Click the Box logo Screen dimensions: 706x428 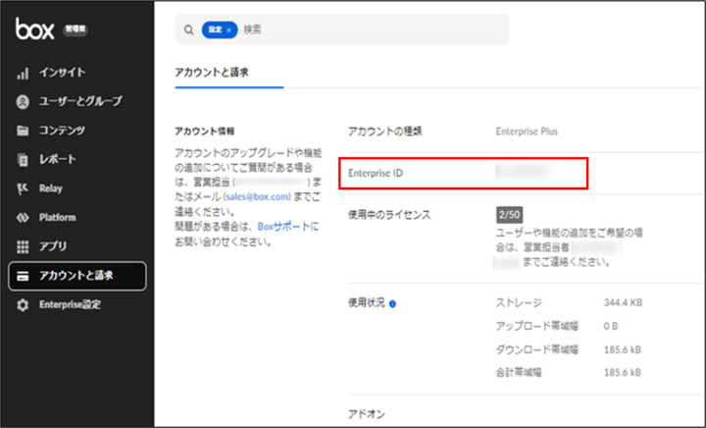click(x=35, y=28)
